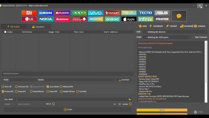Click the Flash button
The height and width of the screenshot is (118, 209).
(x=68, y=109)
